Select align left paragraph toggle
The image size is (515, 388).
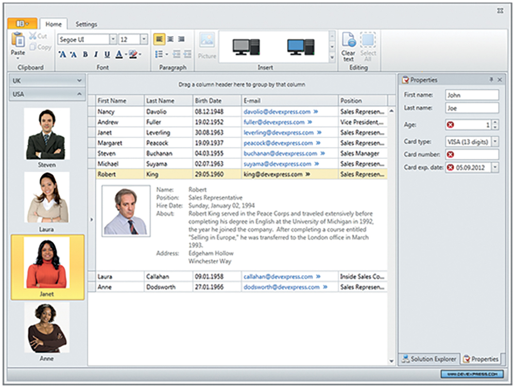(159, 39)
